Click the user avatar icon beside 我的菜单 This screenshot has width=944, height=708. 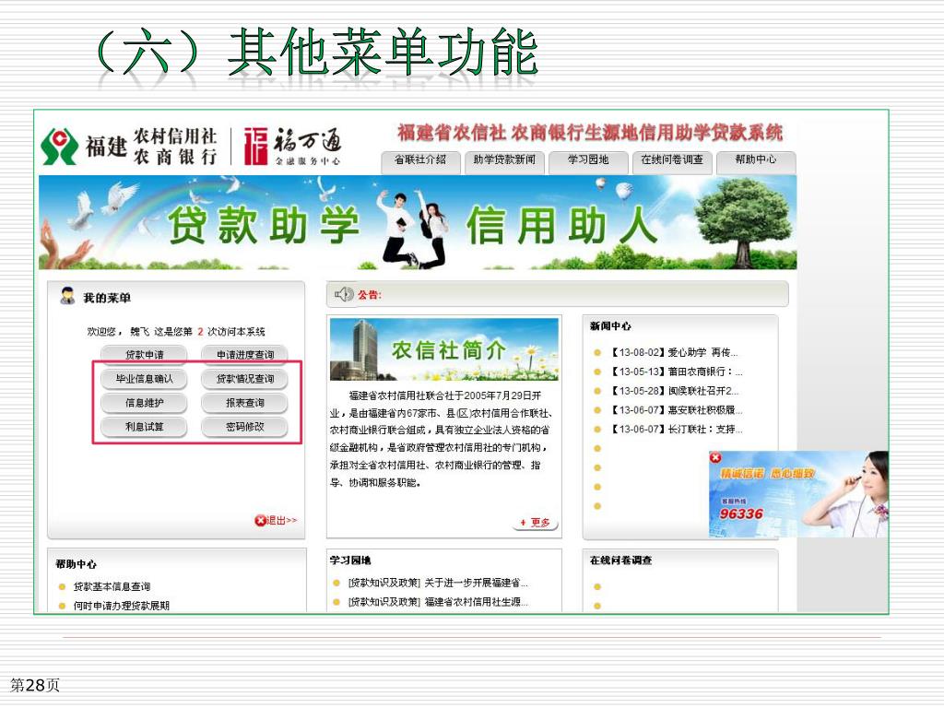tap(66, 296)
